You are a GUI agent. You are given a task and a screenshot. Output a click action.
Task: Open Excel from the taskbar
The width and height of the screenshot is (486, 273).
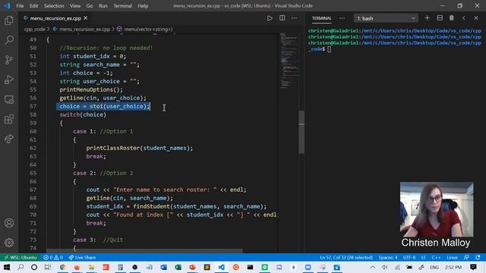tap(178, 267)
